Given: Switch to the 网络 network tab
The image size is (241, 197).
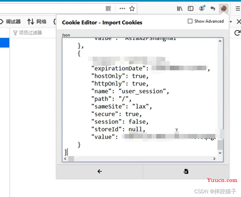Looking at the screenshot, I should pyautogui.click(x=37, y=22).
